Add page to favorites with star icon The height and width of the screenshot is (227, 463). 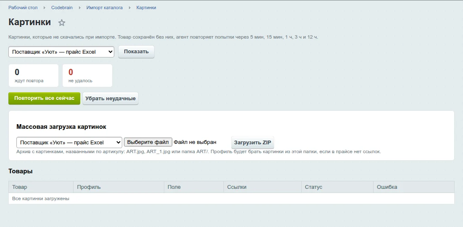[x=62, y=23]
